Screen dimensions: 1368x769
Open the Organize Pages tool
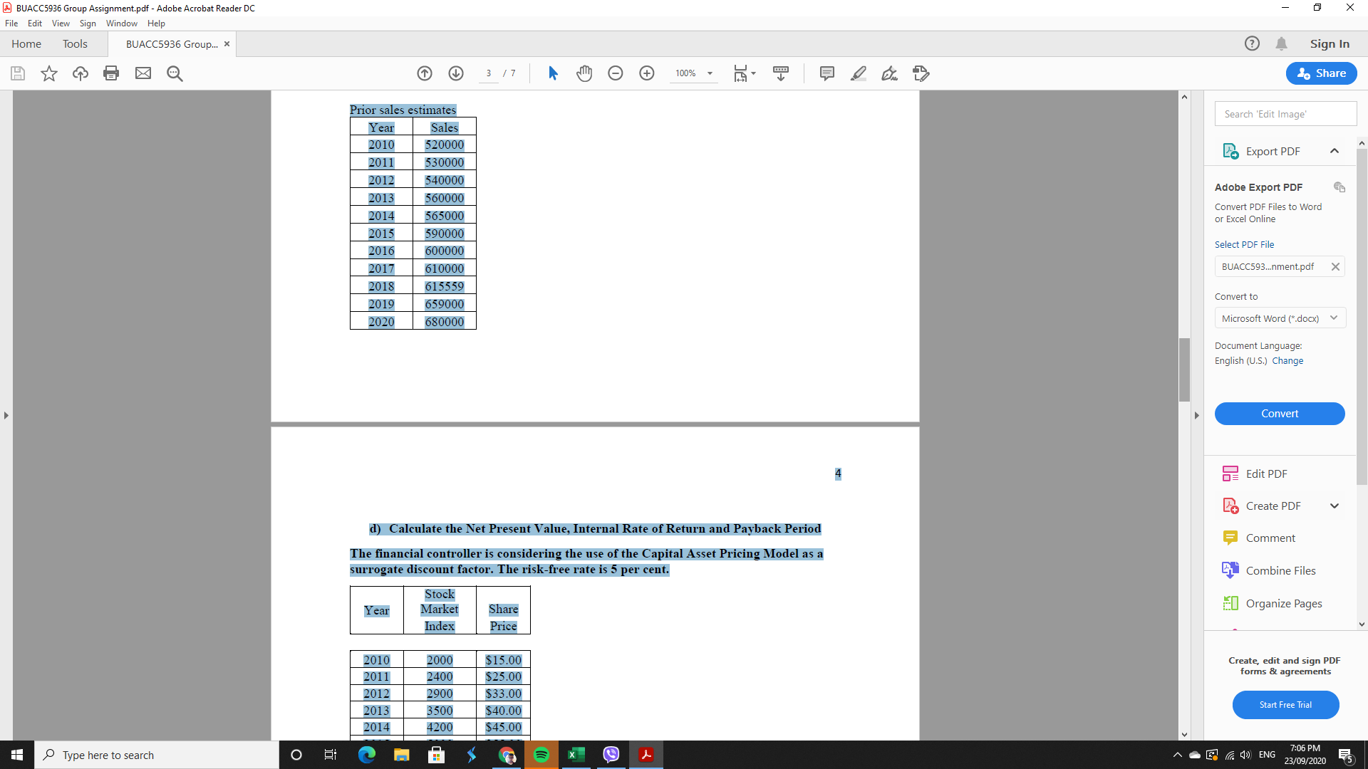[x=1282, y=603]
